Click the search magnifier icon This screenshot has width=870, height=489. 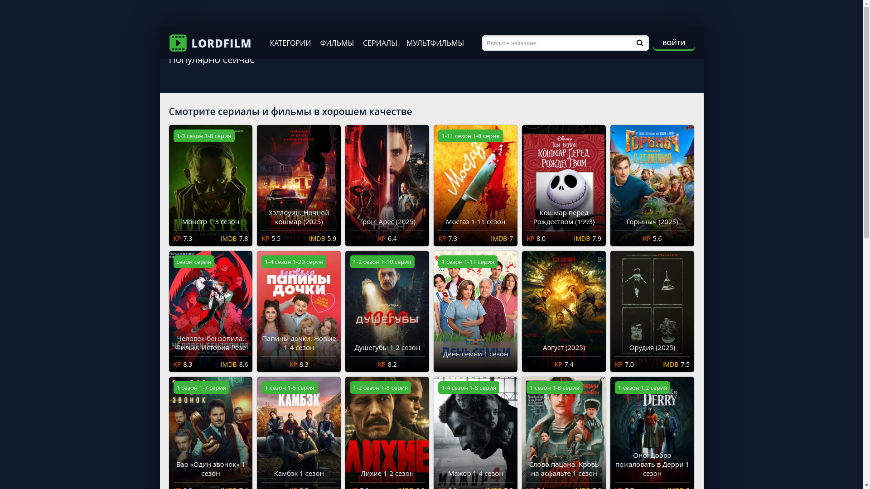click(x=639, y=43)
